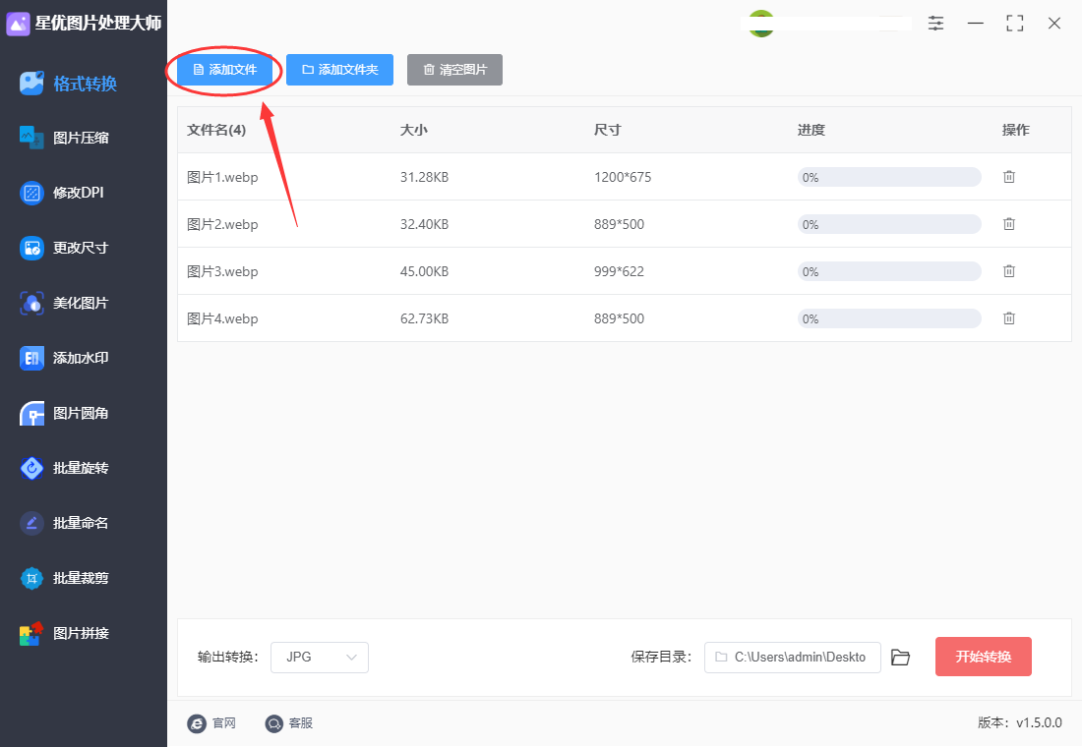Click the 1200*675 dimension cell
Screen dimensions: 1082x747
(x=623, y=177)
